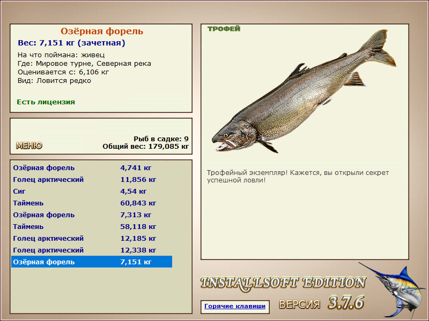The width and height of the screenshot is (429, 321).
Task: Select Озёрная форель 4,741 кг row
Action: click(x=92, y=167)
